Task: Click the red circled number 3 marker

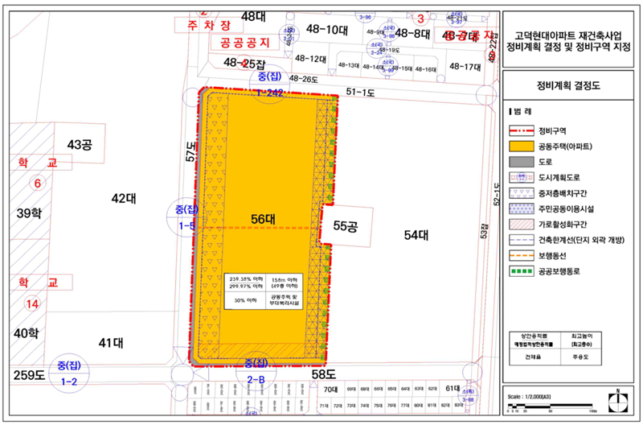Action: [x=420, y=17]
